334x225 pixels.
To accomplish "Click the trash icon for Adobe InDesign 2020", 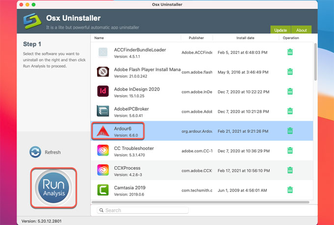I will [x=290, y=92].
